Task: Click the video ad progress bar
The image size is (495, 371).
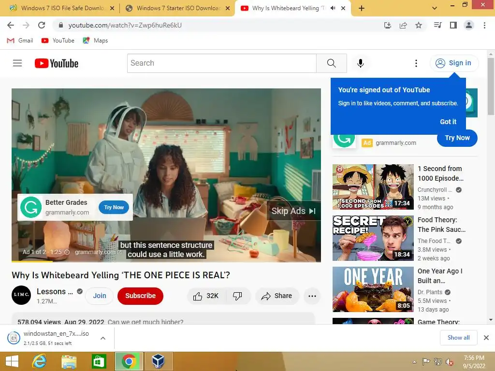Action: [x=166, y=261]
